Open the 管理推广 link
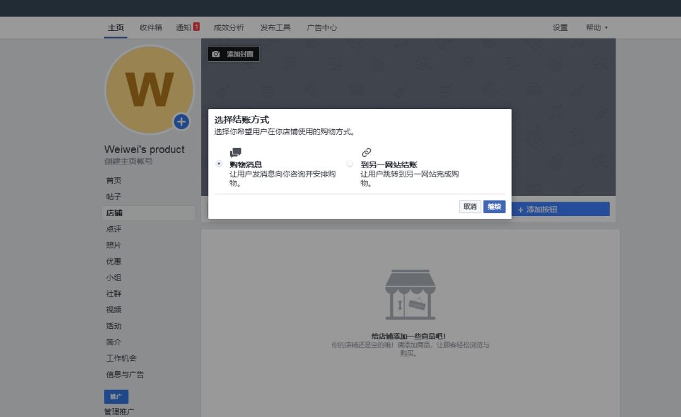Screen dimensions: 681x417 coord(119,411)
